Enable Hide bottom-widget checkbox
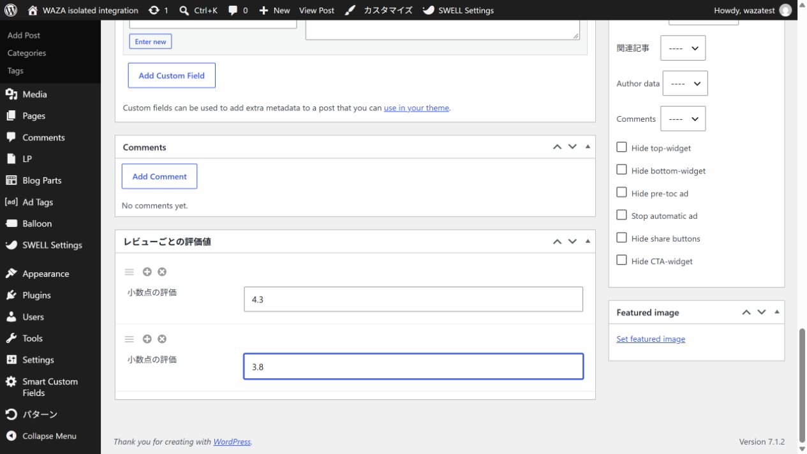The width and height of the screenshot is (807, 454). click(621, 170)
